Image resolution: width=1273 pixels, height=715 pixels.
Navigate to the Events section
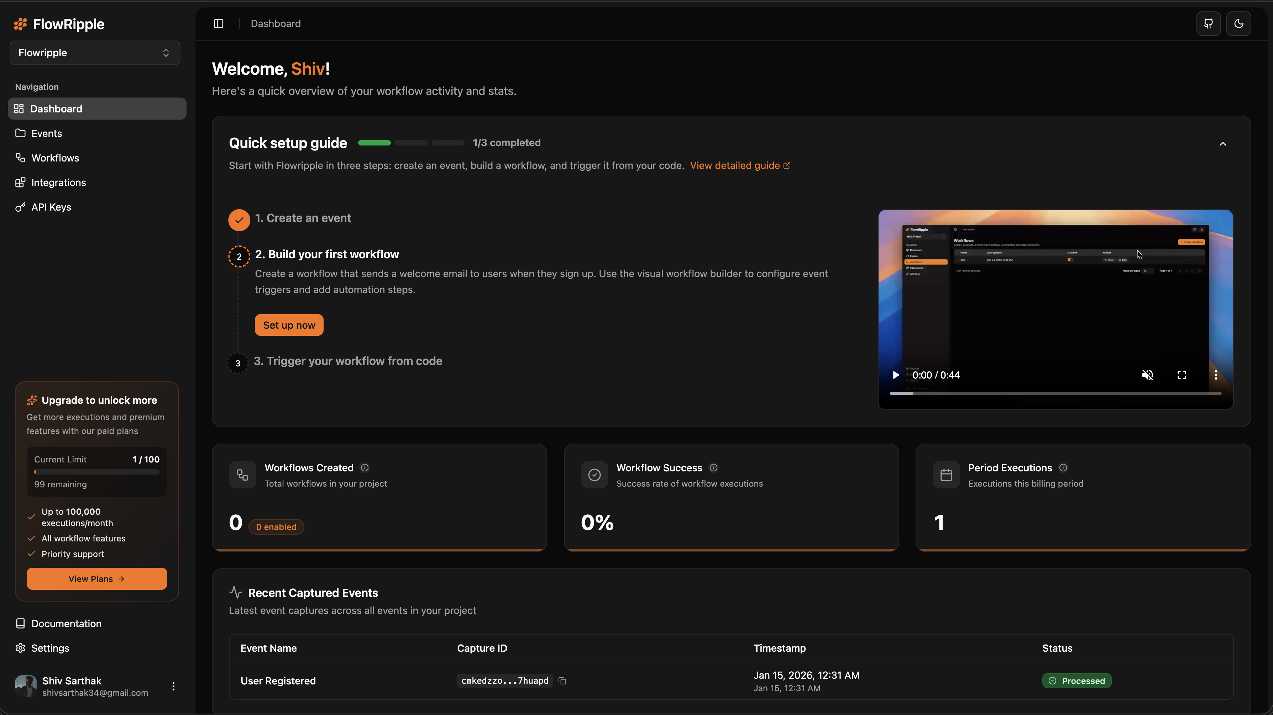coord(46,133)
